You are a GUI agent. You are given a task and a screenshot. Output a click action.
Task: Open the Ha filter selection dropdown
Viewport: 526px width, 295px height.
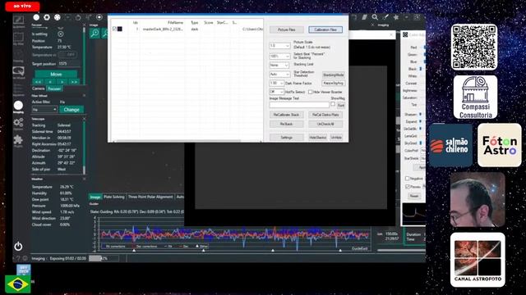point(44,110)
